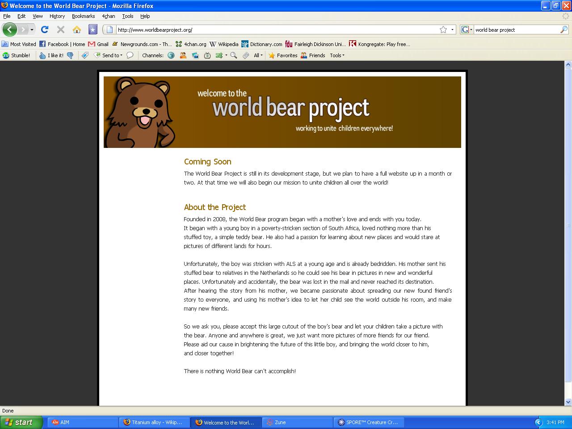The height and width of the screenshot is (429, 572).
Task: Open the Wikipedia bookmark
Action: coord(224,44)
